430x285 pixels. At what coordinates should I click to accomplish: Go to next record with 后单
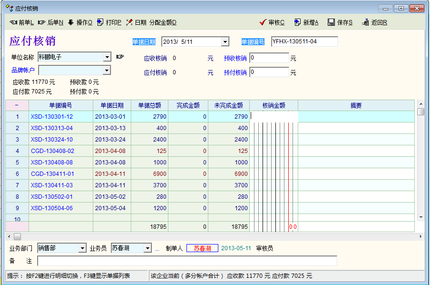(x=42, y=22)
